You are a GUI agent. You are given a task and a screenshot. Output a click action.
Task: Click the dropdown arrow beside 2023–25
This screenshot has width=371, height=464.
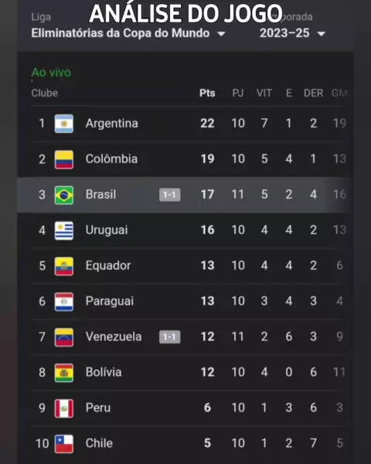[x=321, y=34]
